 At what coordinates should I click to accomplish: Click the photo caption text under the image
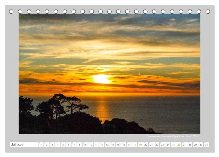click(172, 136)
